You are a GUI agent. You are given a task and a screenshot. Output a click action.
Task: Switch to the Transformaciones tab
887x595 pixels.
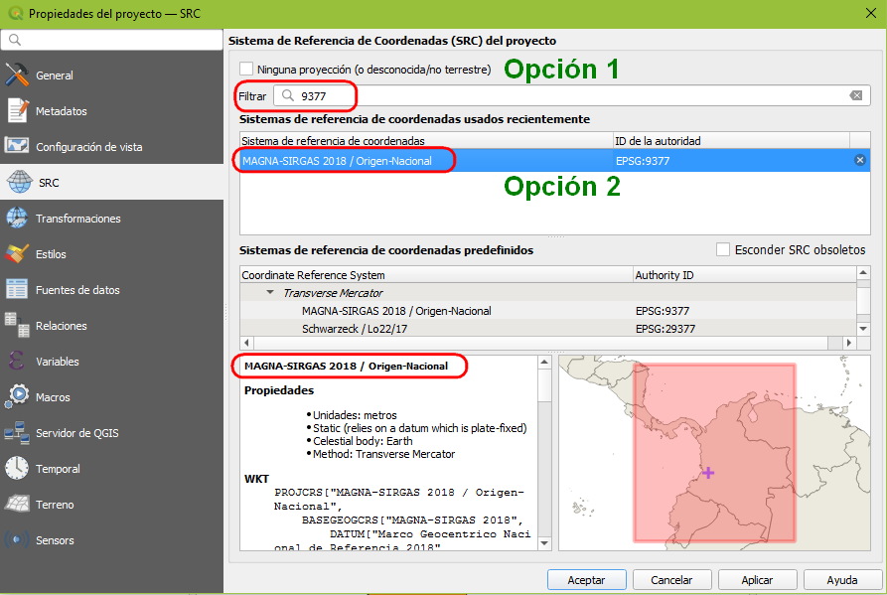[78, 219]
